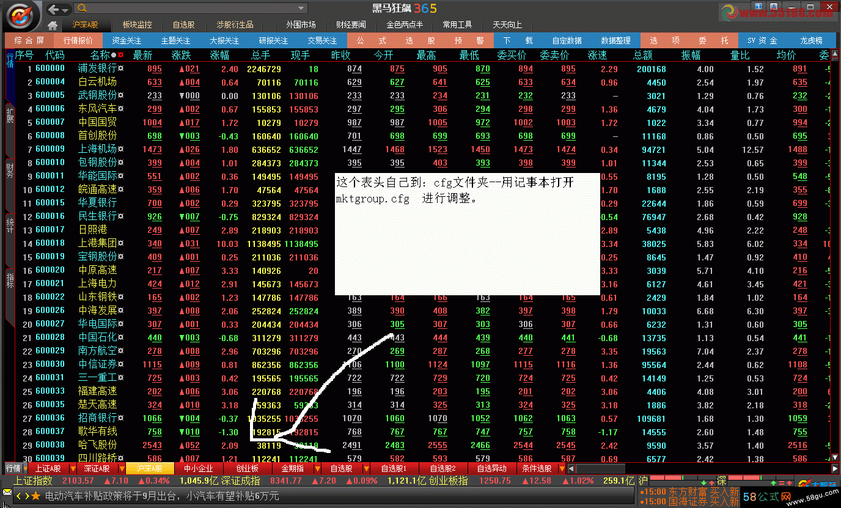
Task: Click 资金关注 toolbar button
Action: coord(127,40)
